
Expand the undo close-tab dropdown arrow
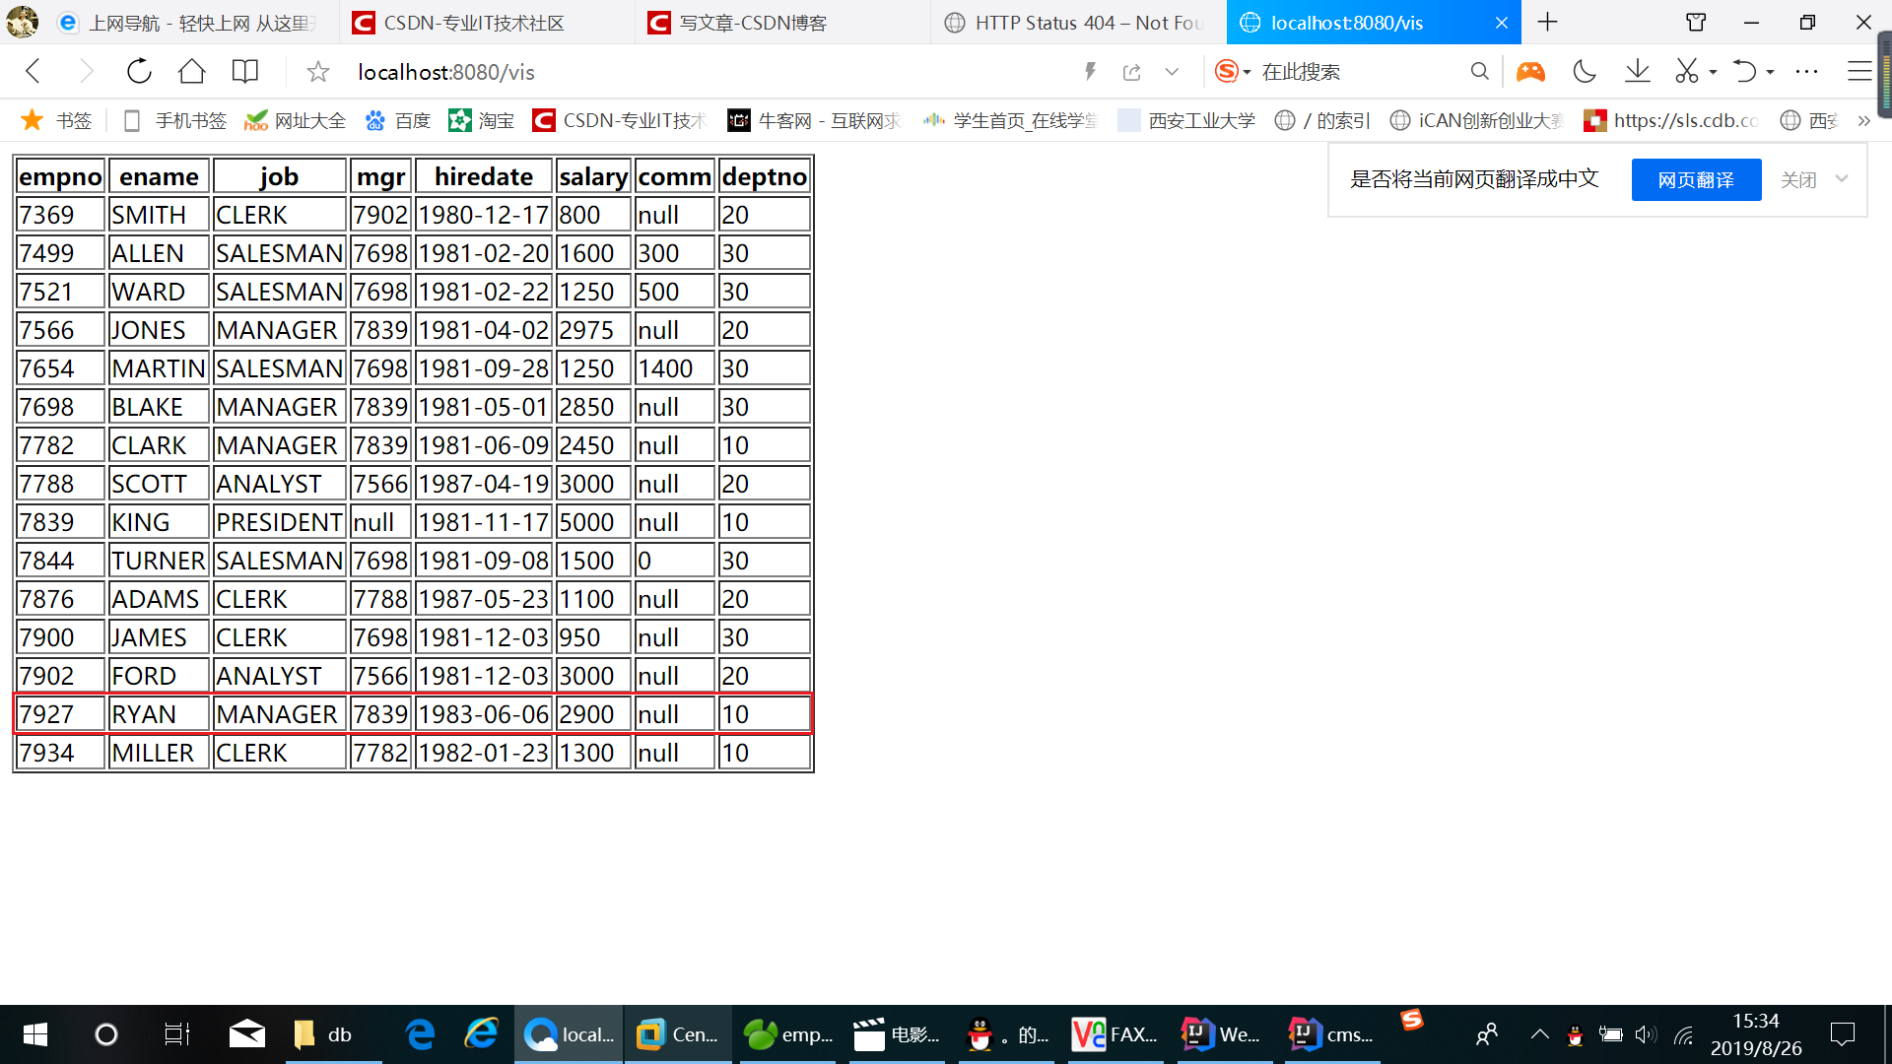(x=1770, y=72)
